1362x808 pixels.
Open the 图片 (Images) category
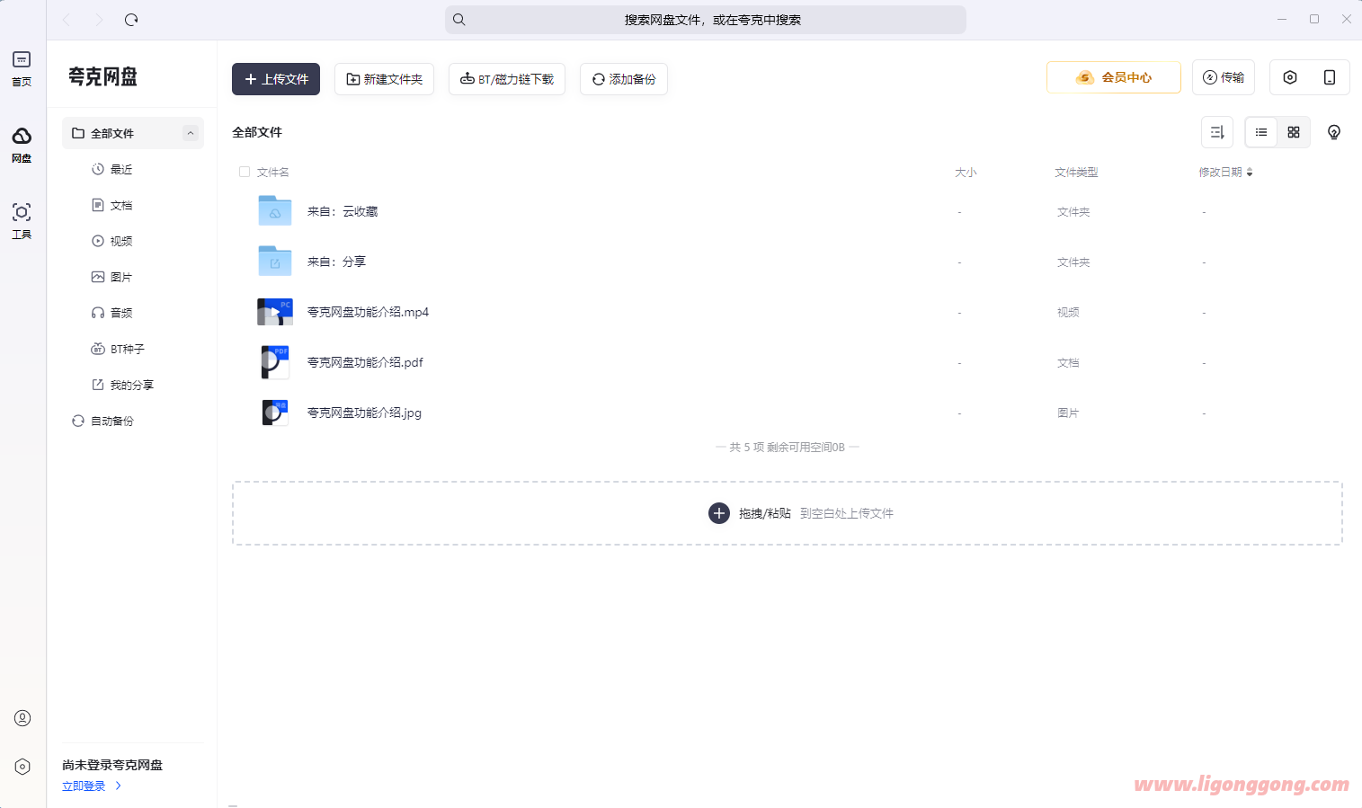(123, 276)
